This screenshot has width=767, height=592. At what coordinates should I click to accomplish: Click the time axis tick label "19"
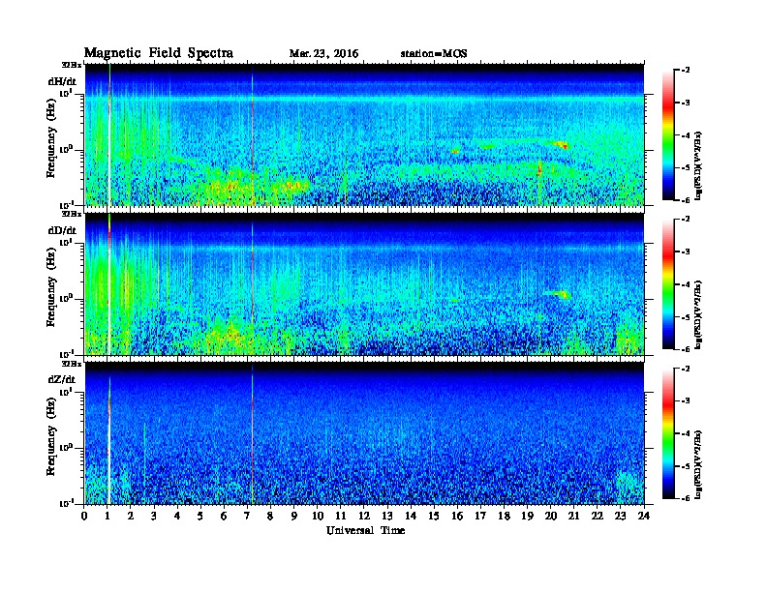pos(527,516)
